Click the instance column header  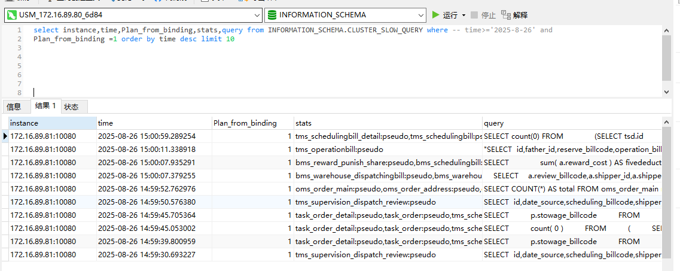53,123
